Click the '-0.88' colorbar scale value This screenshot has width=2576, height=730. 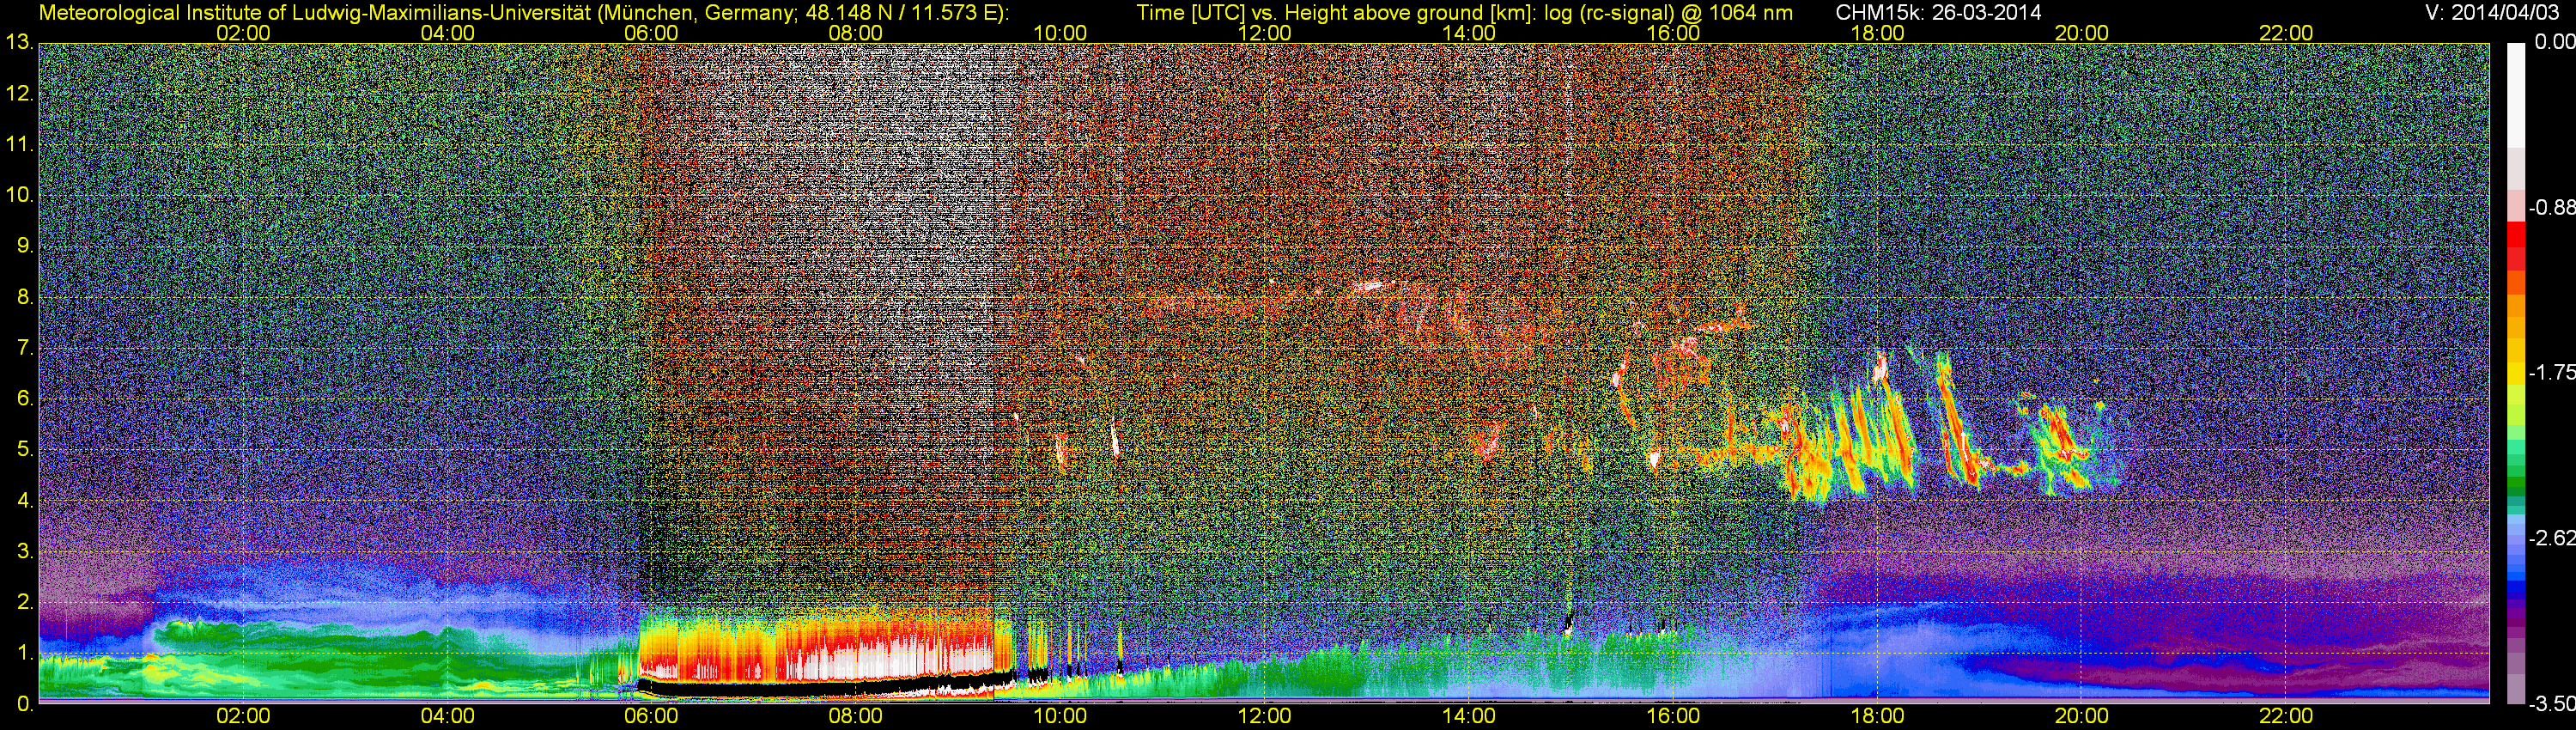click(x=2551, y=208)
